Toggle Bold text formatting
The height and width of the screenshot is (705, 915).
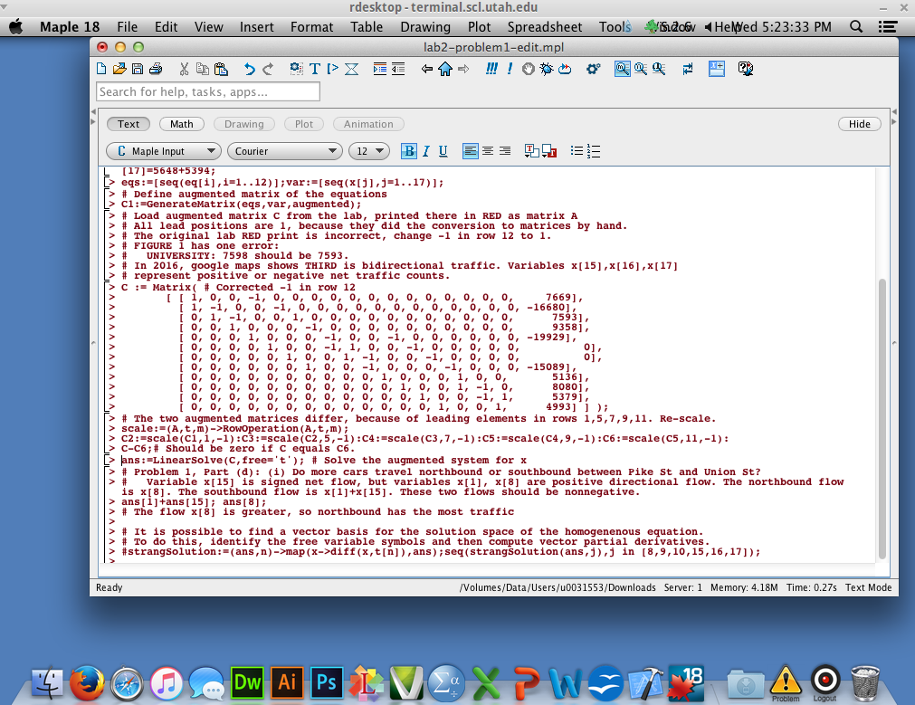tap(409, 151)
